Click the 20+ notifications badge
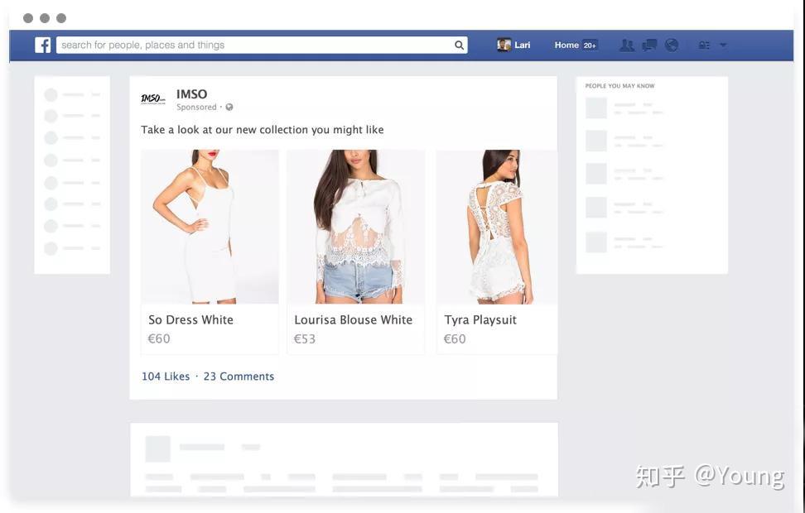Image resolution: width=805 pixels, height=513 pixels. (590, 46)
